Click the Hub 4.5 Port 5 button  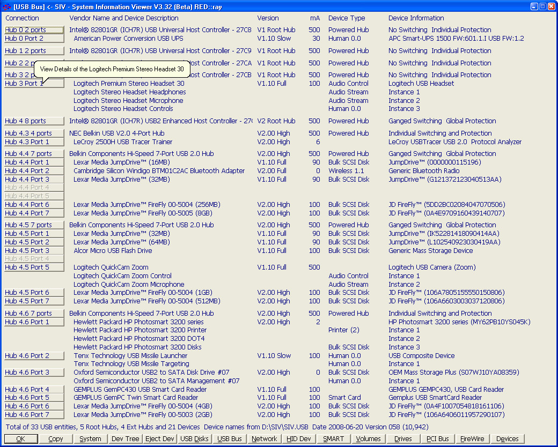(x=34, y=267)
